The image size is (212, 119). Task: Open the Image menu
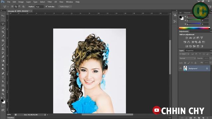tap(21, 2)
